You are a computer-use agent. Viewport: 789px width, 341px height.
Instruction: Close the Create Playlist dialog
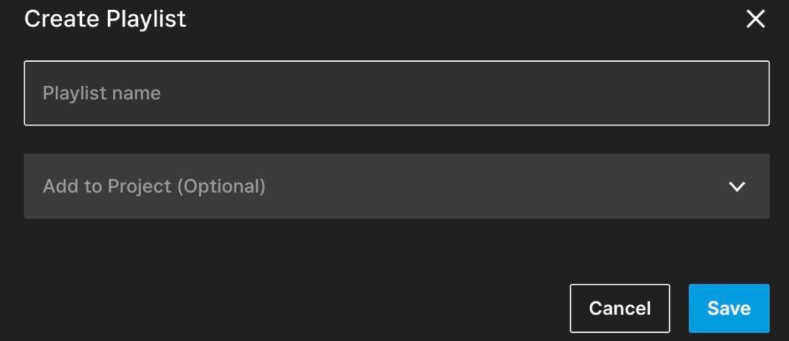point(755,19)
